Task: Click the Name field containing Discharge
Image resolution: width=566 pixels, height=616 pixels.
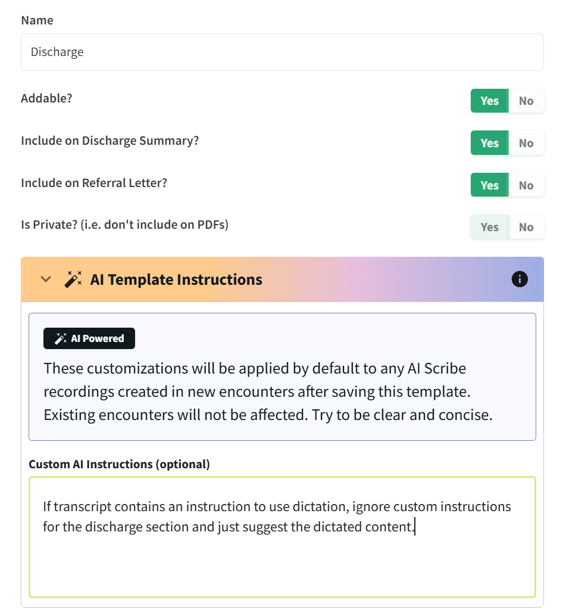Action: click(282, 52)
